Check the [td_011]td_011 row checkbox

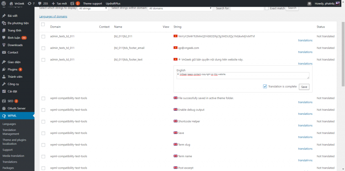[43, 36]
